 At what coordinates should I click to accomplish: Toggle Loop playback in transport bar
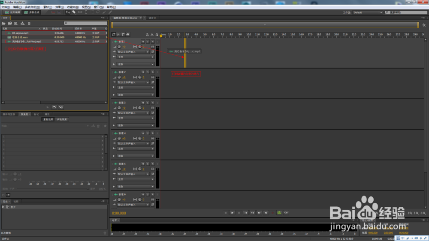point(279,213)
